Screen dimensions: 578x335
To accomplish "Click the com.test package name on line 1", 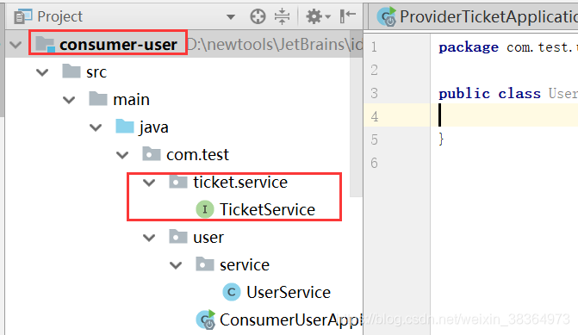I will [542, 47].
